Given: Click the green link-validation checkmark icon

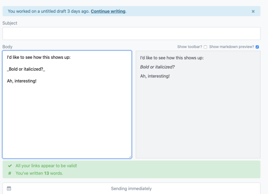Looking at the screenshot, I should (10, 166).
